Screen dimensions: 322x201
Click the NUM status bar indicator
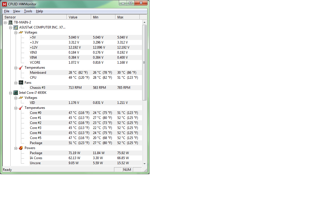click(127, 170)
